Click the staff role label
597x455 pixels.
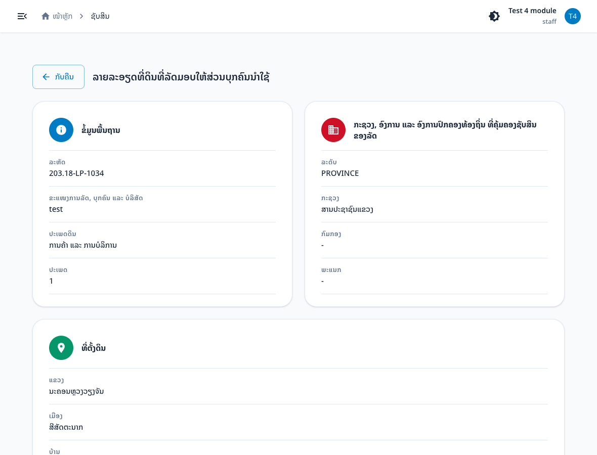pos(549,22)
